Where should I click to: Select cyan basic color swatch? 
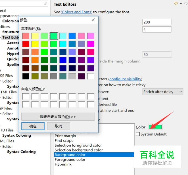point(63,44)
